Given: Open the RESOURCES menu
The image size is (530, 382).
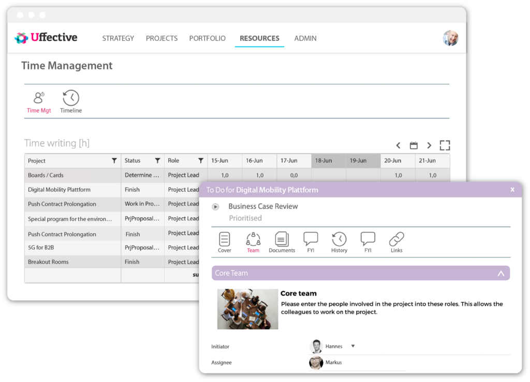Looking at the screenshot, I should [x=260, y=38].
